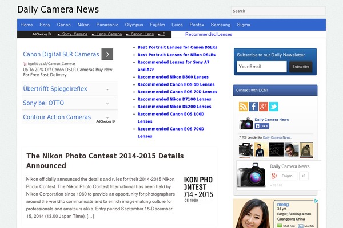Open the Facebook icon under Connect with DCN

(x=253, y=107)
